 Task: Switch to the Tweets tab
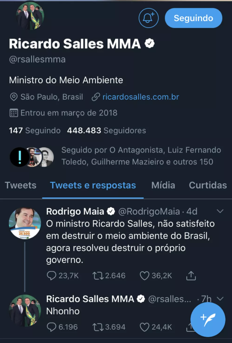click(20, 185)
